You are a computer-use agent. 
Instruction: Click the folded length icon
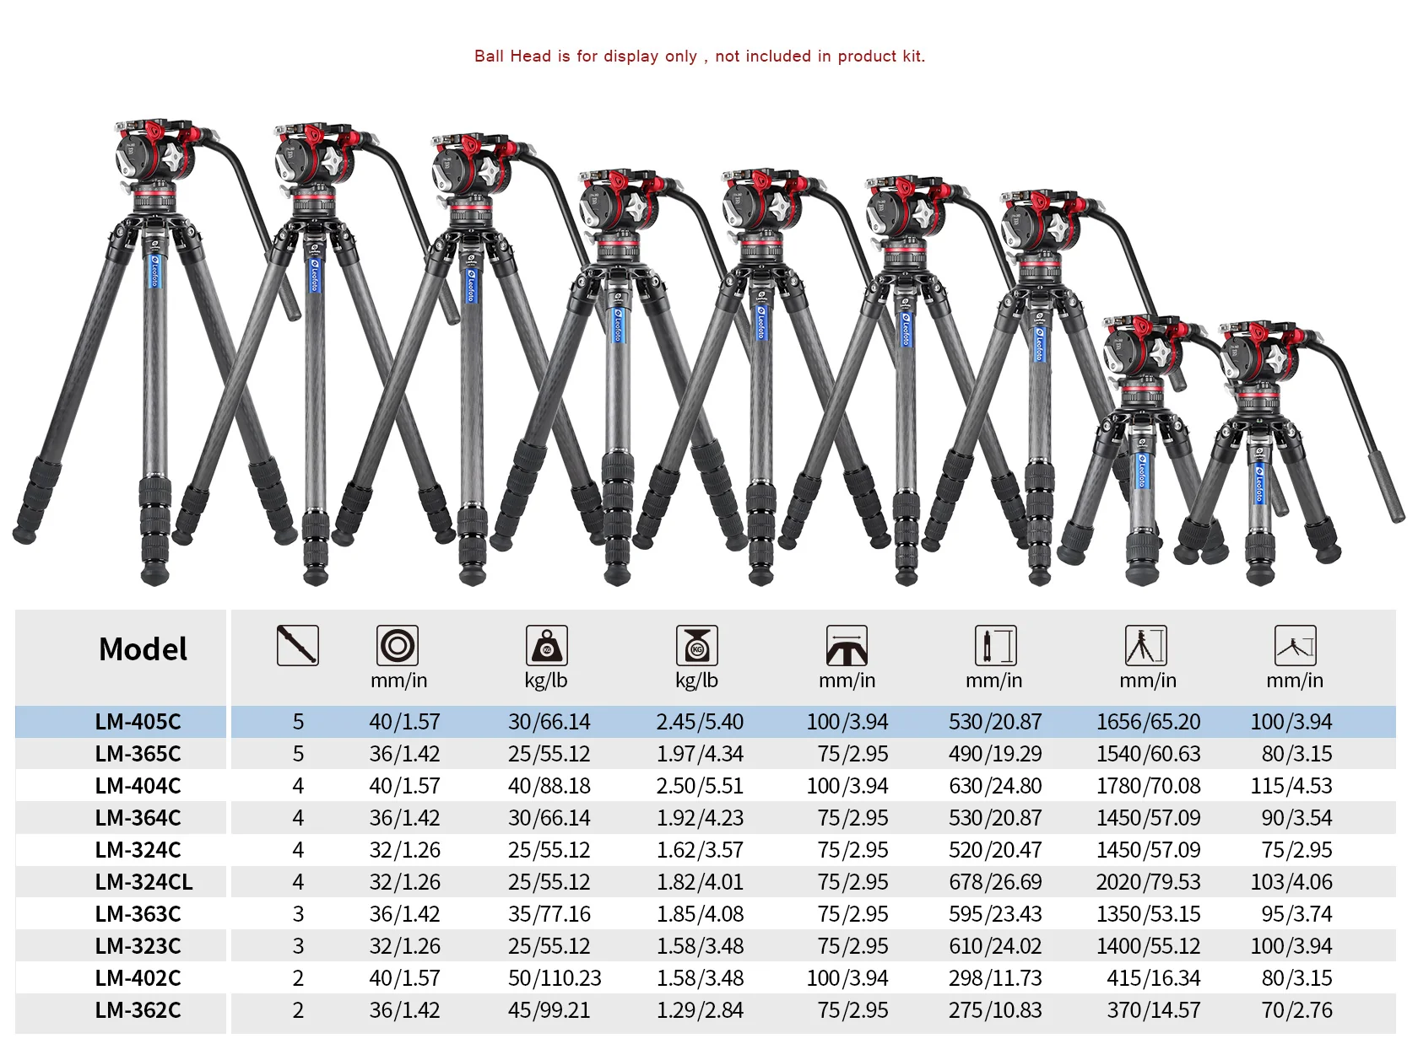pos(995,646)
